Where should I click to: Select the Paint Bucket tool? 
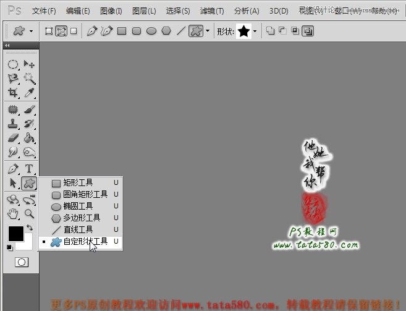(x=29, y=138)
